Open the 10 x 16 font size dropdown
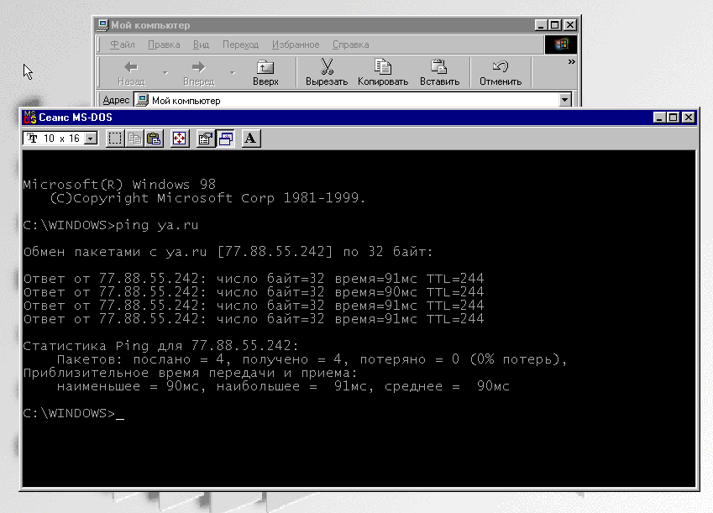This screenshot has height=513, width=713. point(91,139)
